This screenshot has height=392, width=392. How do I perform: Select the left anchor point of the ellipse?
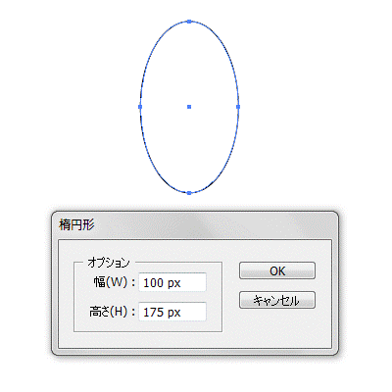tap(140, 107)
